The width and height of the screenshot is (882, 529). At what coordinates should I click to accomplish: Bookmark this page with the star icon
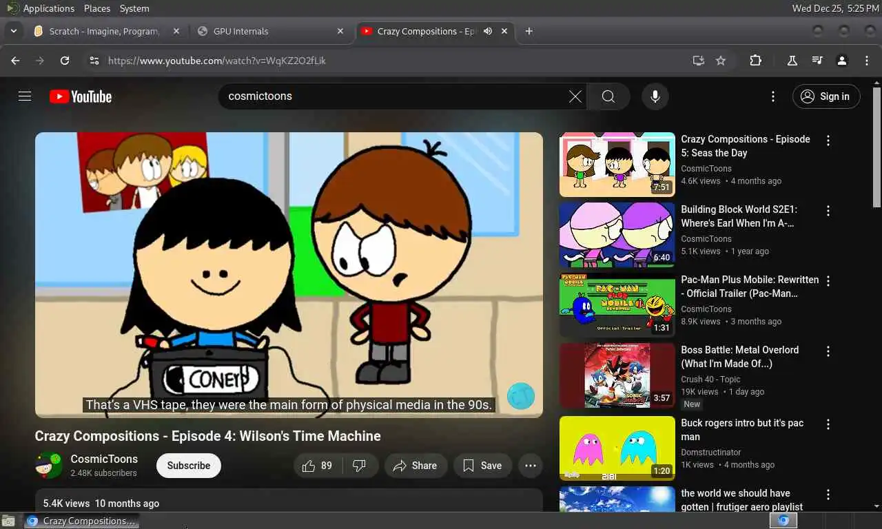tap(721, 61)
